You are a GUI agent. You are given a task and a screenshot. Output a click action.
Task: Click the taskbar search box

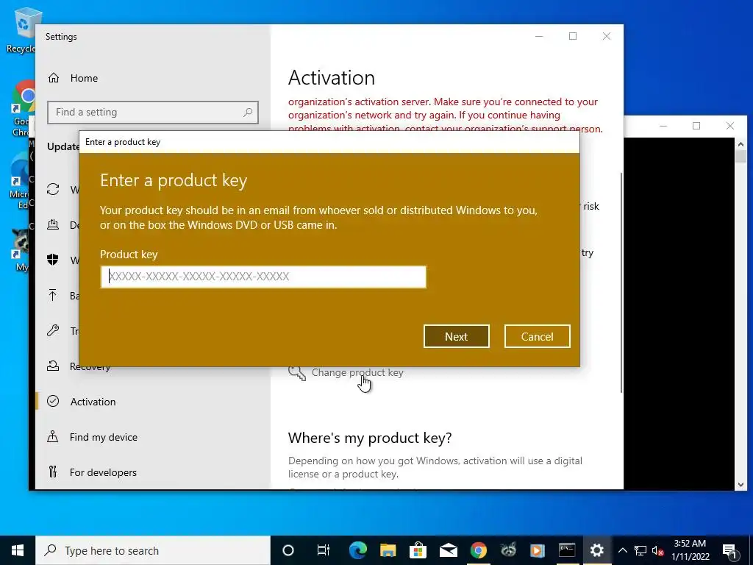tap(153, 550)
